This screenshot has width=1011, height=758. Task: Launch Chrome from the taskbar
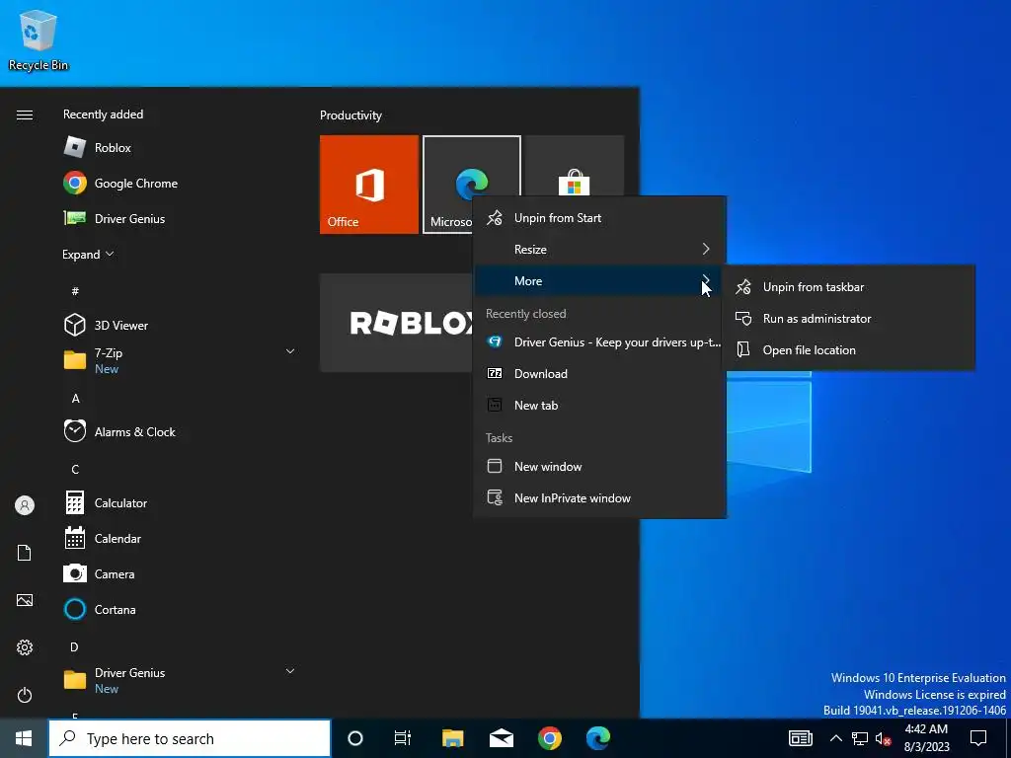coord(549,738)
